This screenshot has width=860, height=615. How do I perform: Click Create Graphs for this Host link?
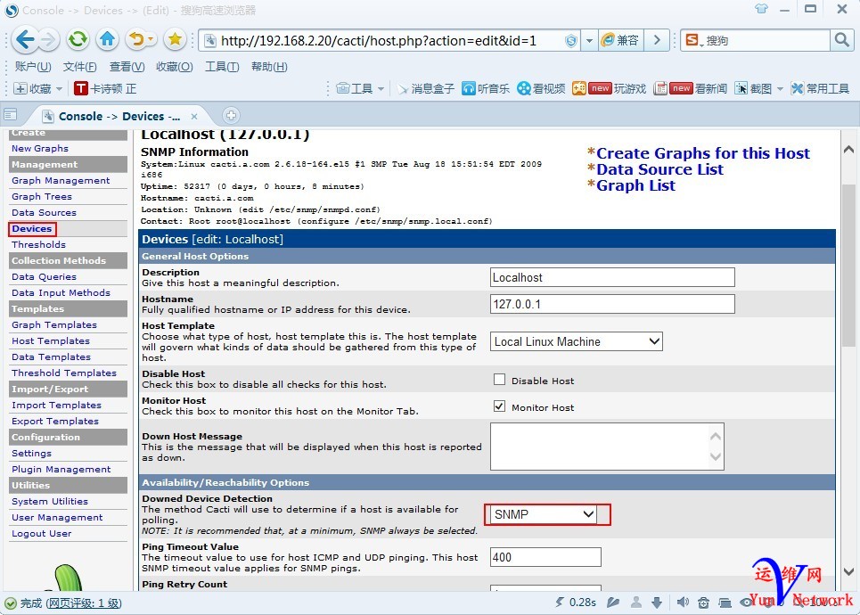point(702,153)
